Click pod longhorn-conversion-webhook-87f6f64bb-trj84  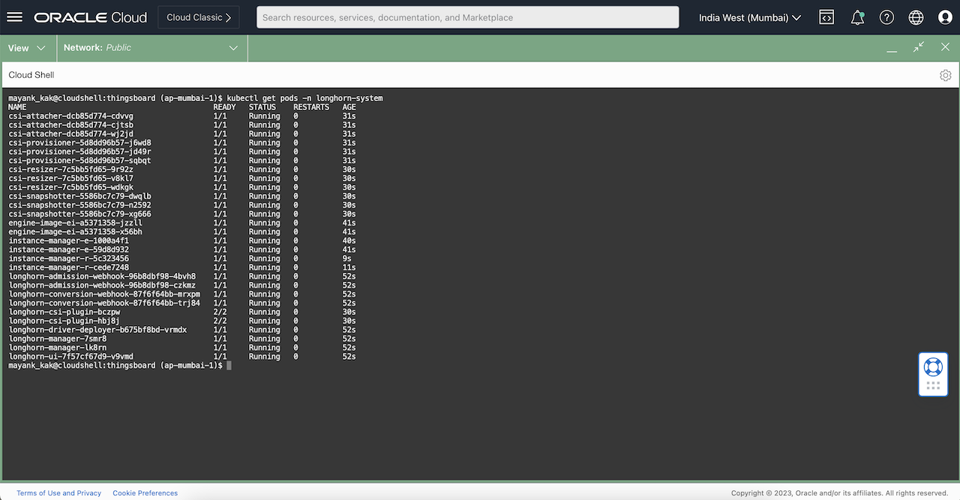click(x=105, y=304)
